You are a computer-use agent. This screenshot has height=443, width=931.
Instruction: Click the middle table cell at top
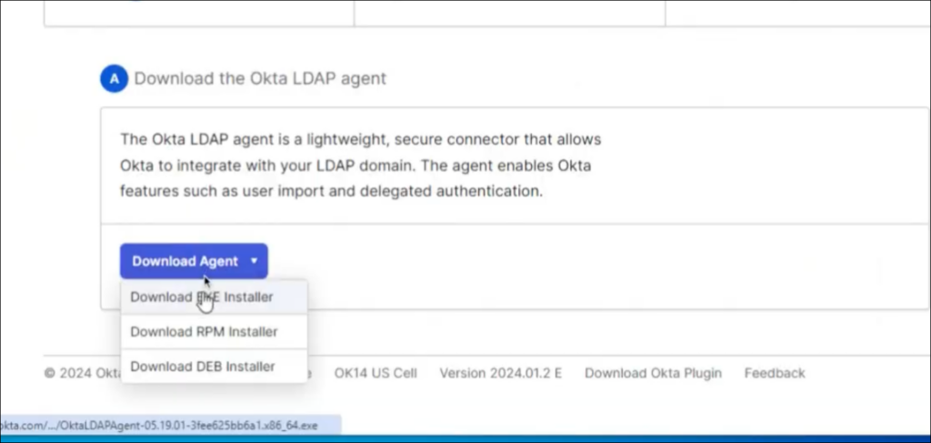(x=509, y=11)
